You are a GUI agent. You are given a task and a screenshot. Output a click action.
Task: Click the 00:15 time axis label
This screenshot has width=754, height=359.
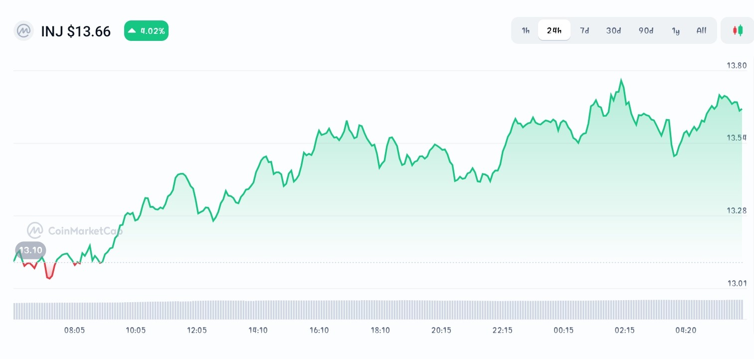[564, 330]
